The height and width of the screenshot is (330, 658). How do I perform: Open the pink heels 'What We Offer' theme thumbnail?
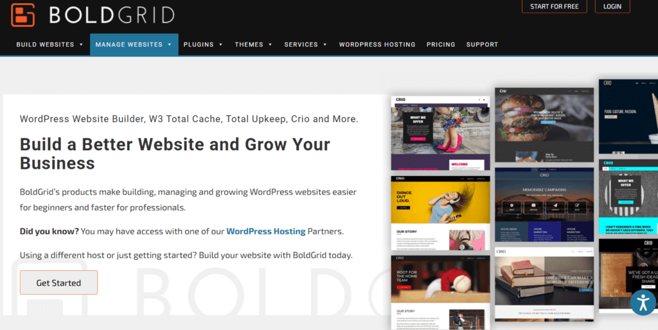point(440,134)
